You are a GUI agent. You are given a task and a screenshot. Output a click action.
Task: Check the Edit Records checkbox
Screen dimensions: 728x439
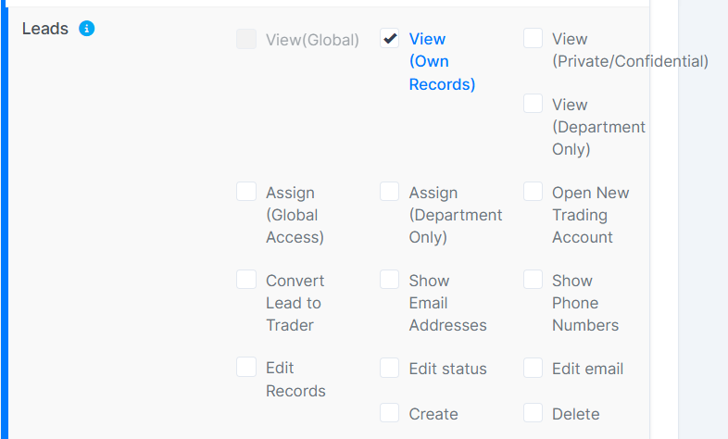pos(246,368)
